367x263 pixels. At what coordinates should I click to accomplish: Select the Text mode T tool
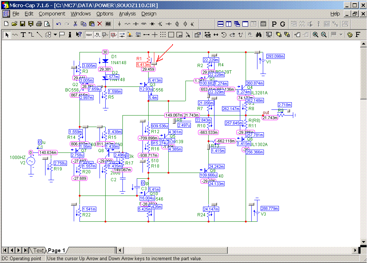coord(23,34)
